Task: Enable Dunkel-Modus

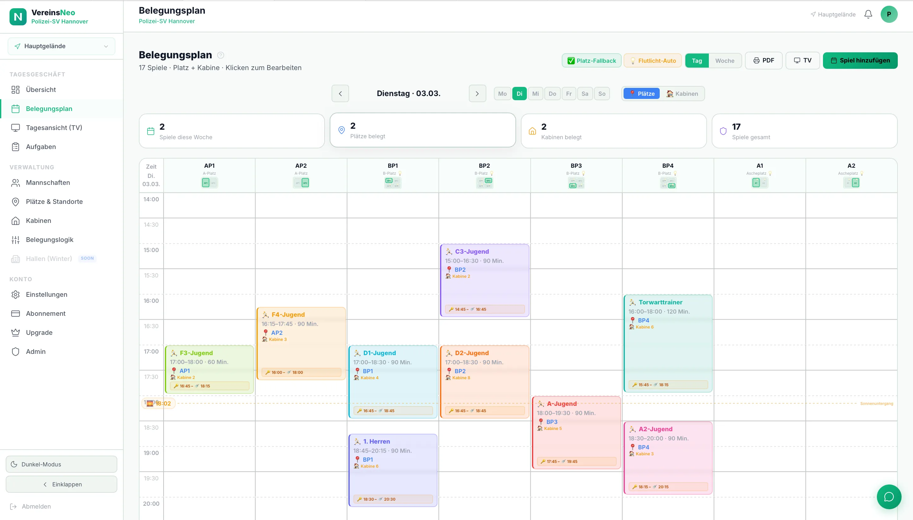Action: click(62, 464)
